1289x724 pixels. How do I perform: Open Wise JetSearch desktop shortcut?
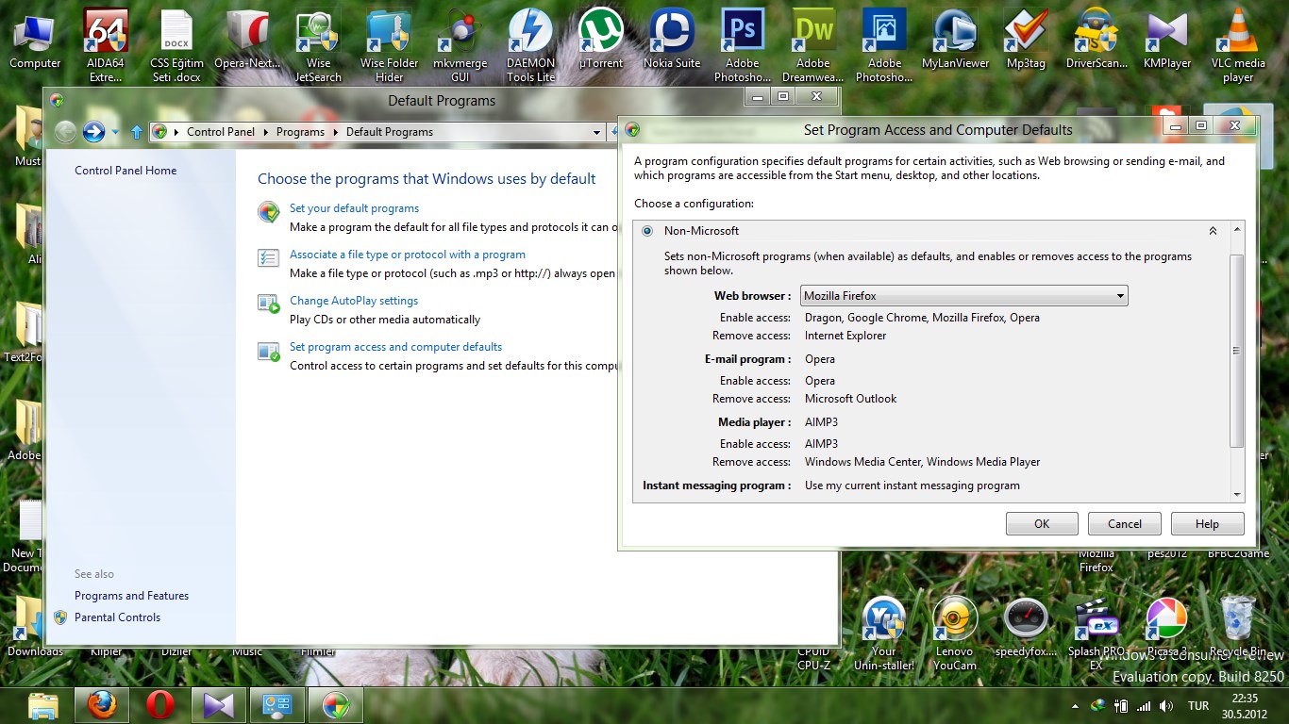click(318, 44)
